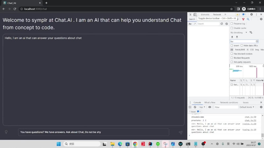
Task: Filter requests by CSS type
Action: [x=252, y=50]
